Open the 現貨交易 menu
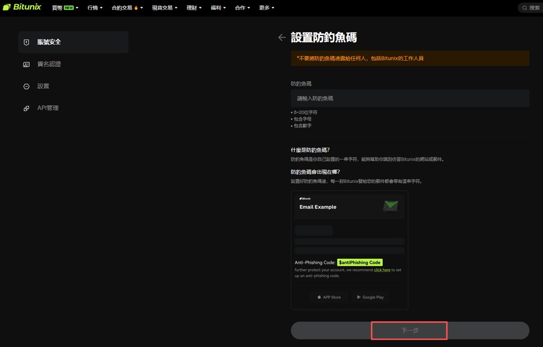 click(165, 8)
